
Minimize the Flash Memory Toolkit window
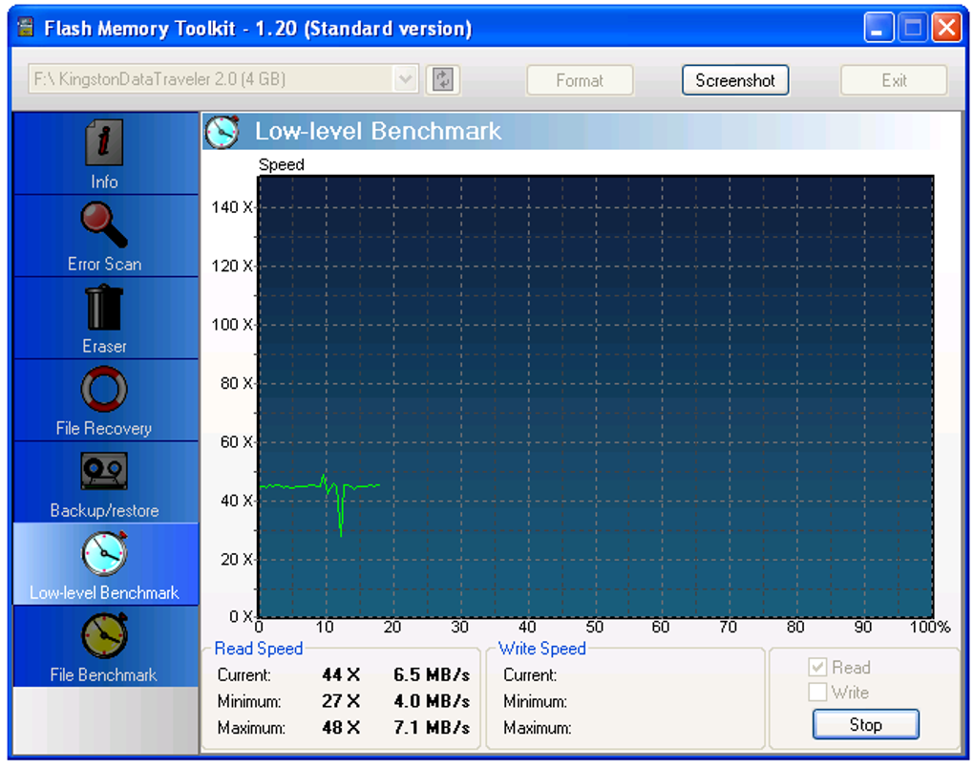pos(879,28)
